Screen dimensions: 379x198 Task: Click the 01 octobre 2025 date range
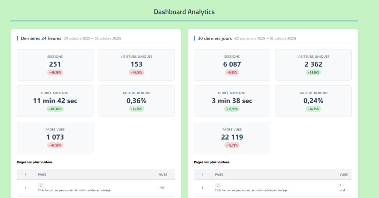click(x=92, y=38)
